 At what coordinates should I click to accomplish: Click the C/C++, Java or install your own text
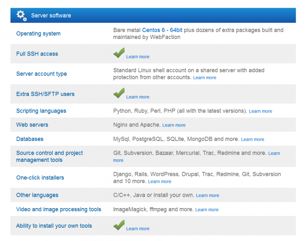tap(154, 195)
